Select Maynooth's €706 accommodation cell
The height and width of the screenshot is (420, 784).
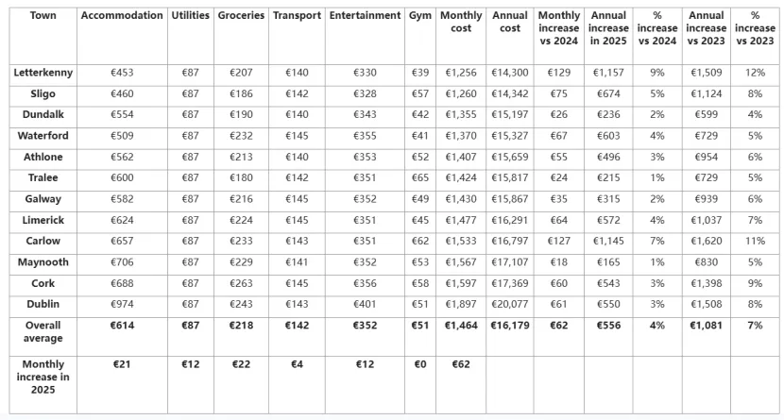[x=122, y=262]
